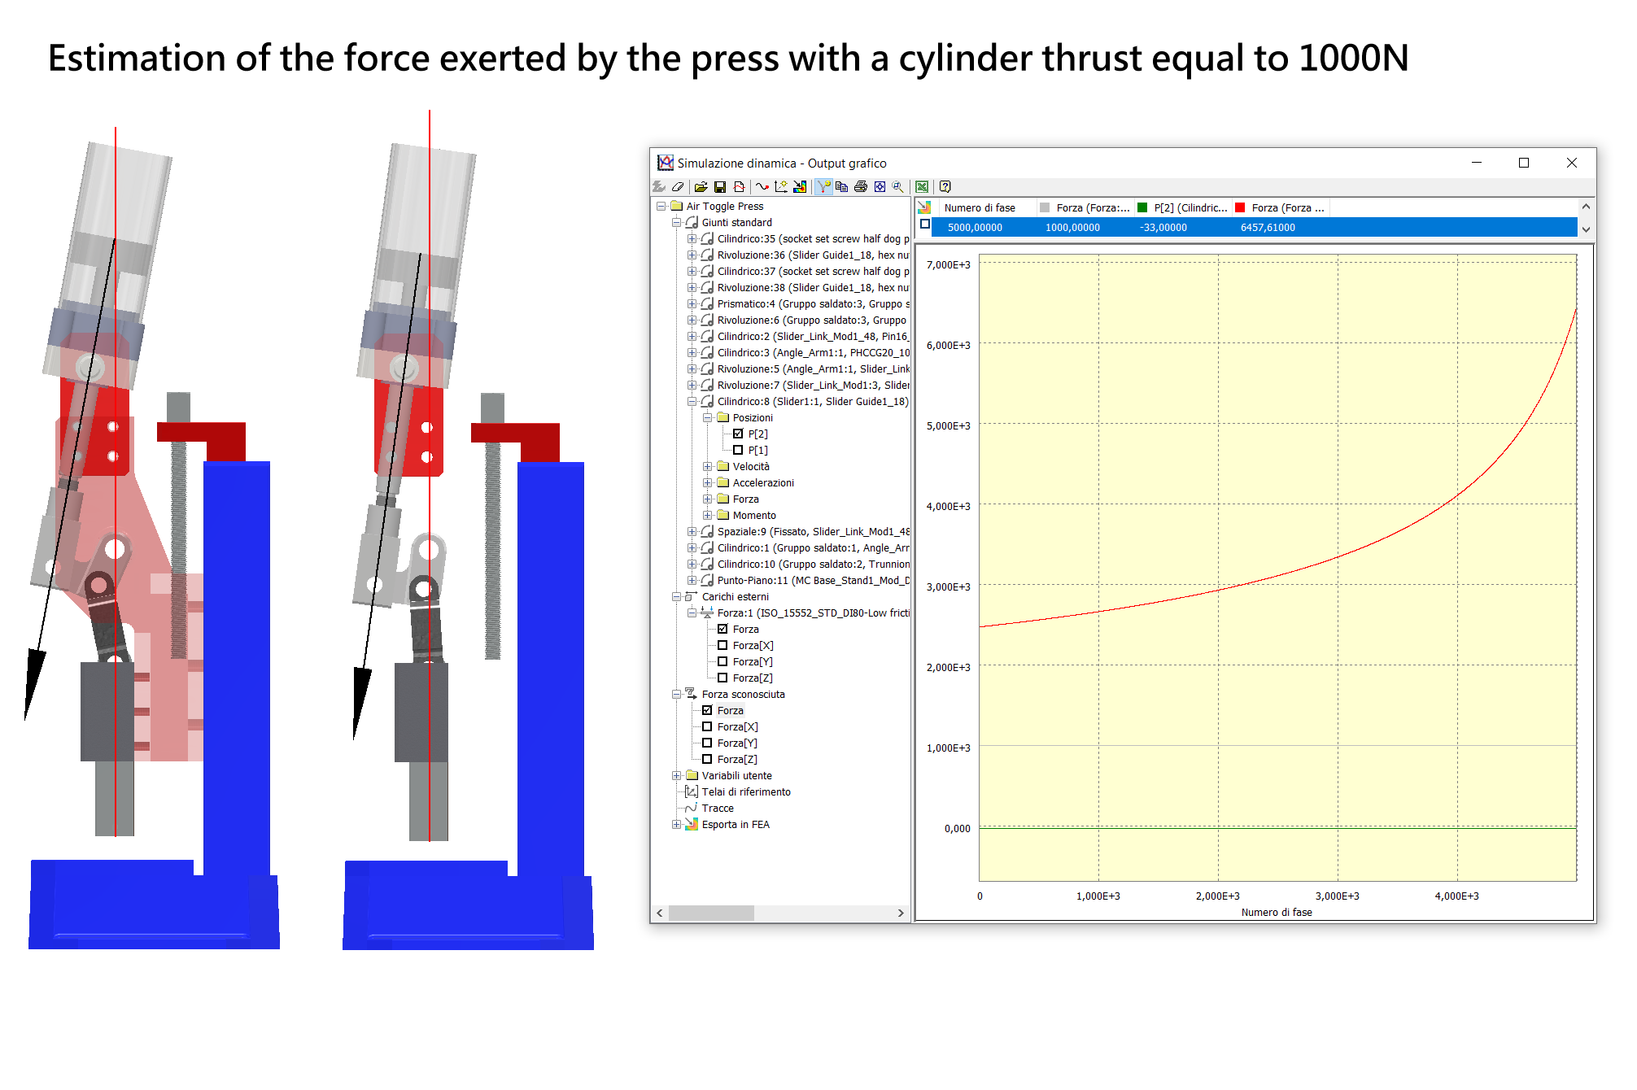Select Telai di riferimento tree item
This screenshot has width=1637, height=1090.
746,791
